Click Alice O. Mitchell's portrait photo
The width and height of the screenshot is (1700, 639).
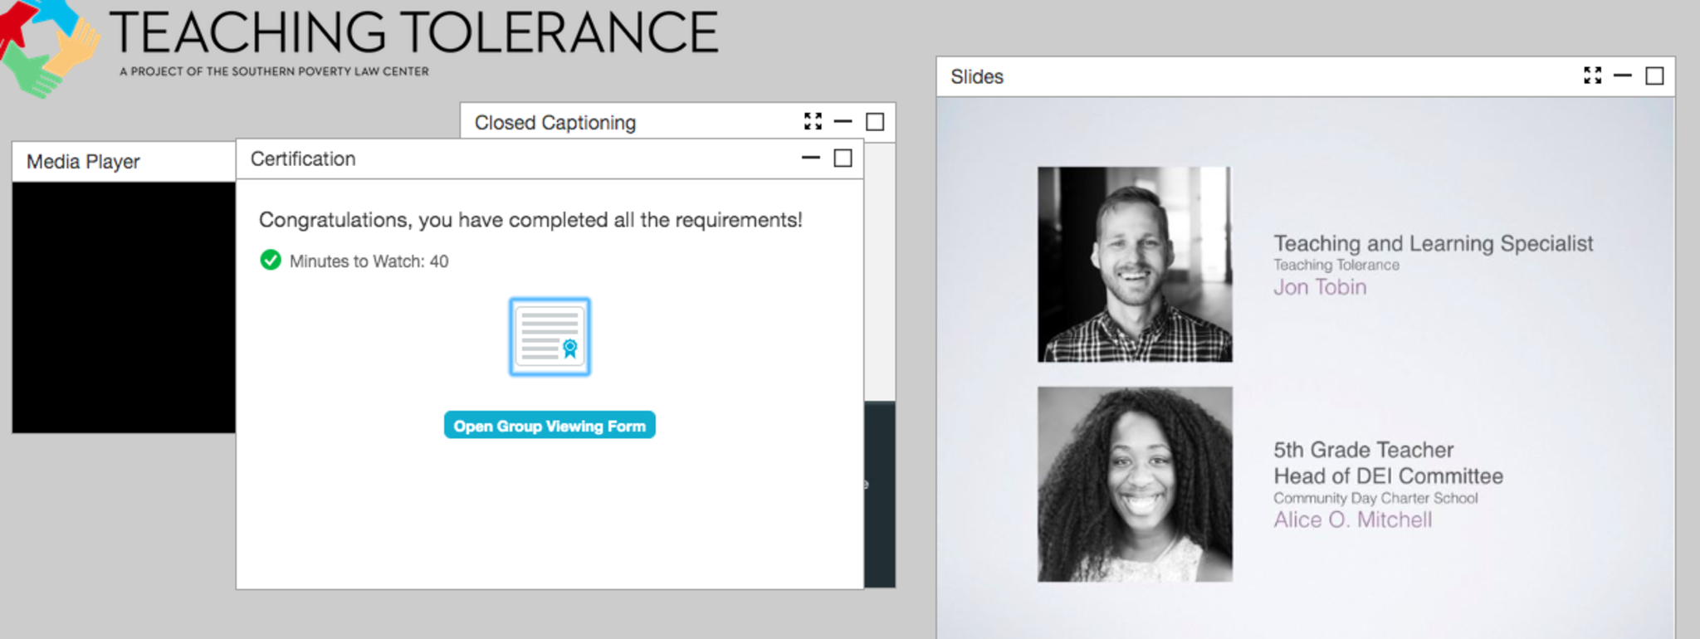[x=1135, y=484]
